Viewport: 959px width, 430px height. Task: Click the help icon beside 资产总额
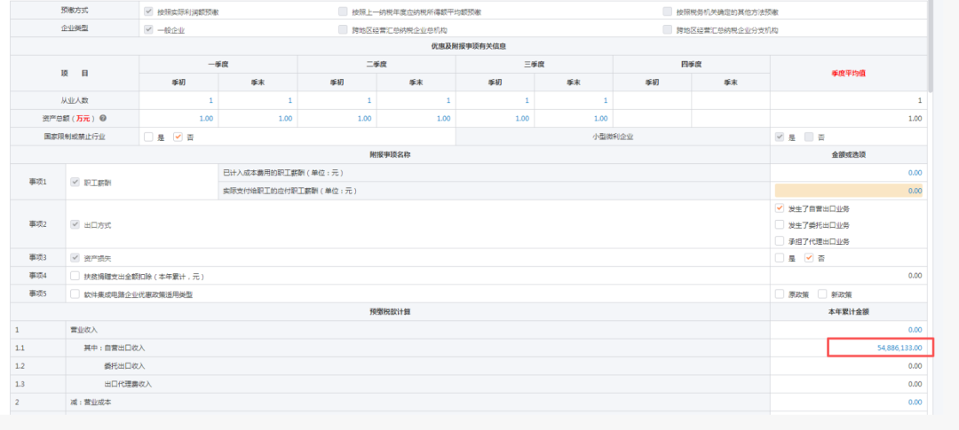pos(103,118)
